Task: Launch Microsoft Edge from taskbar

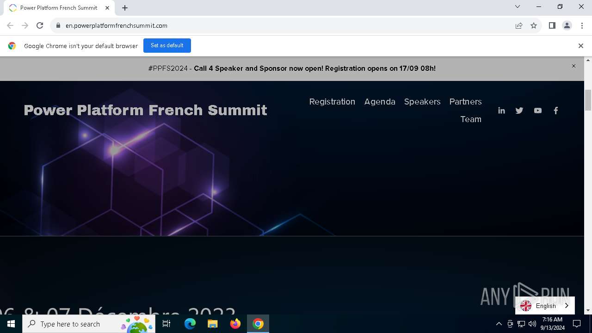Action: coord(190,324)
